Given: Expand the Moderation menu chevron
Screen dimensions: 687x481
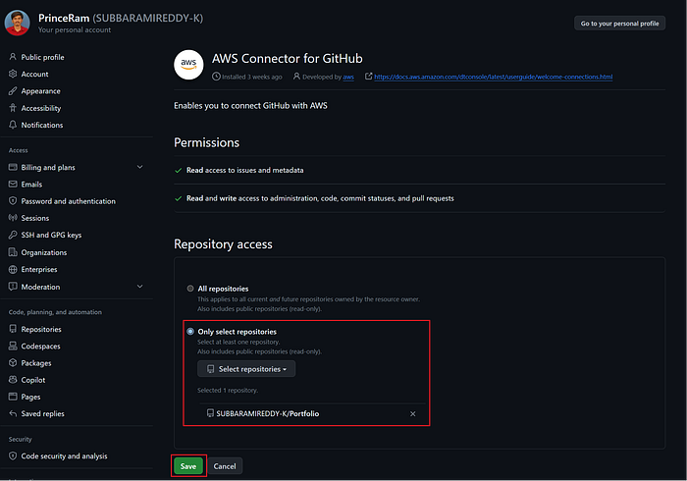Looking at the screenshot, I should click(x=139, y=287).
